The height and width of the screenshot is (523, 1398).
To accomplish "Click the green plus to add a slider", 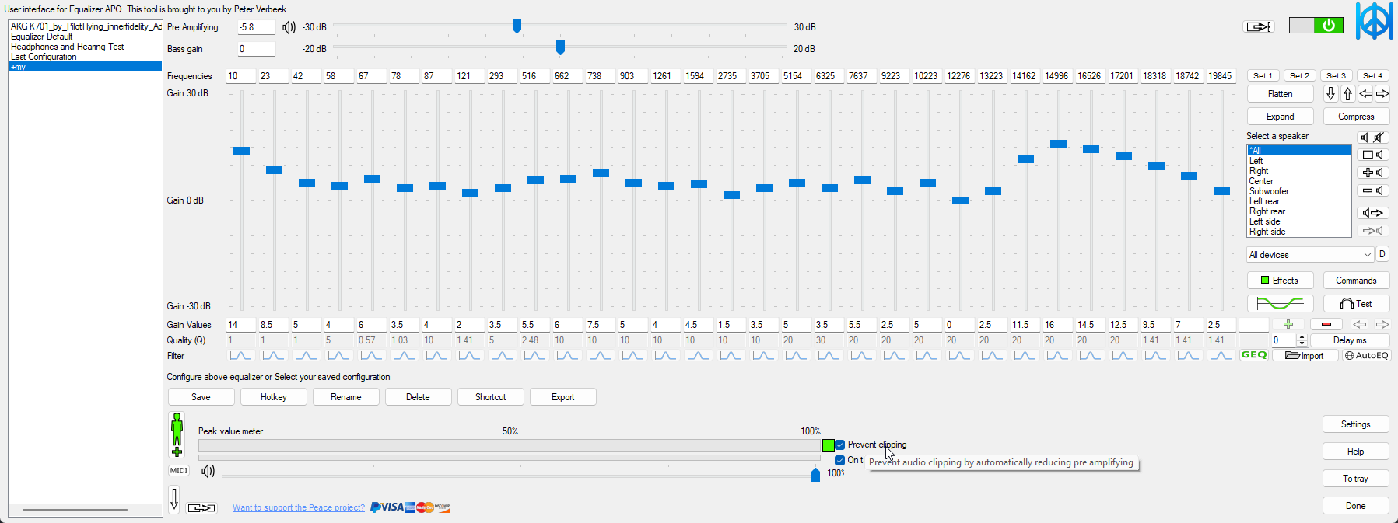I will (1288, 324).
